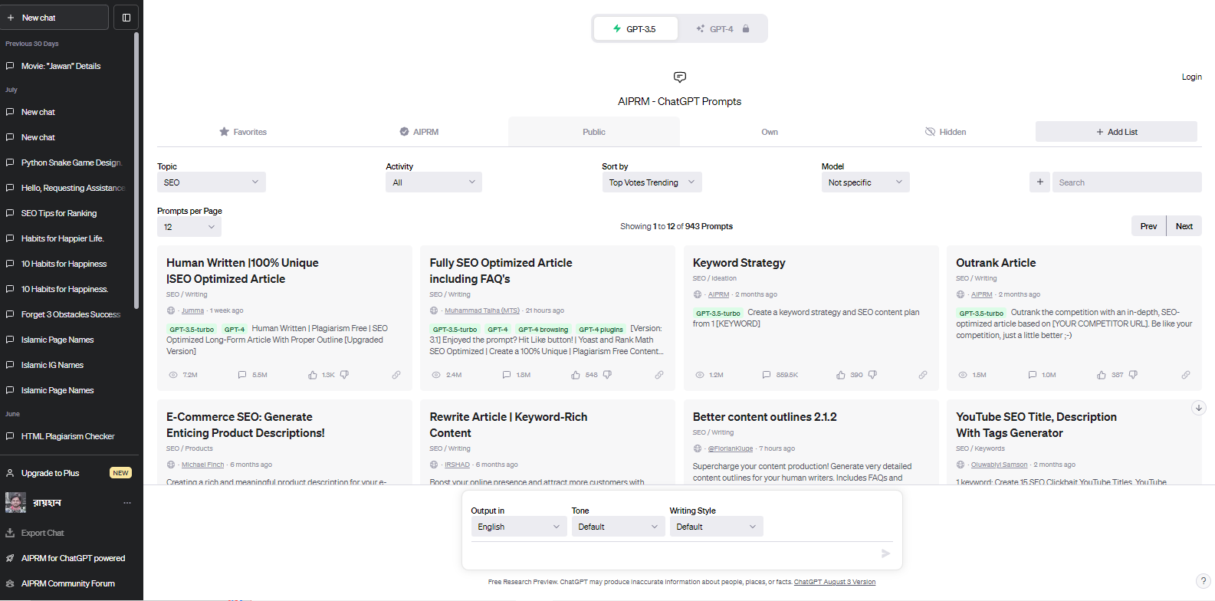Copy link icon of Outrank Article prompt
The image size is (1215, 601).
tap(1186, 375)
